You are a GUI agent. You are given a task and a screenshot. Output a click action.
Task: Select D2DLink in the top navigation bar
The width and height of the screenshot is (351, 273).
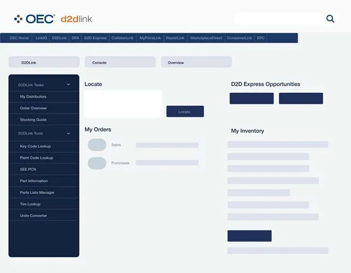point(59,38)
